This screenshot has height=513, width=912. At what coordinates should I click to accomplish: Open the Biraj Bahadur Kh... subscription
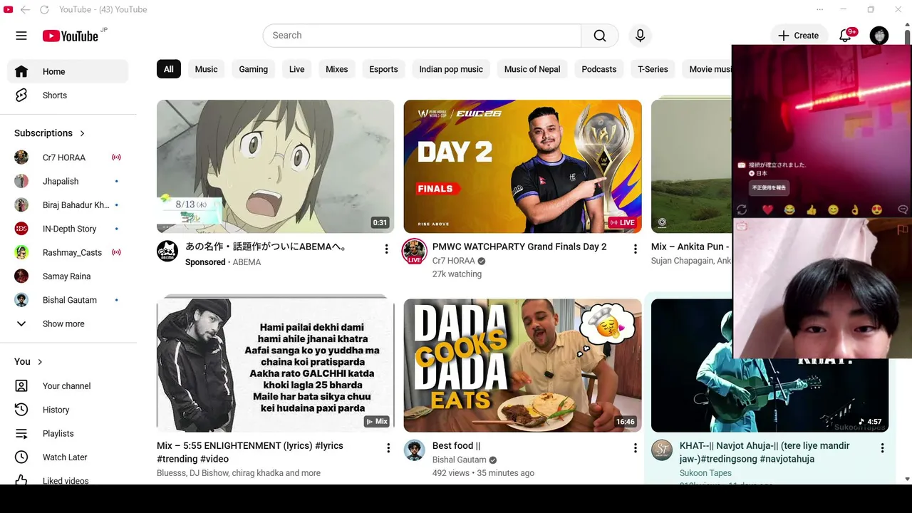(x=68, y=205)
